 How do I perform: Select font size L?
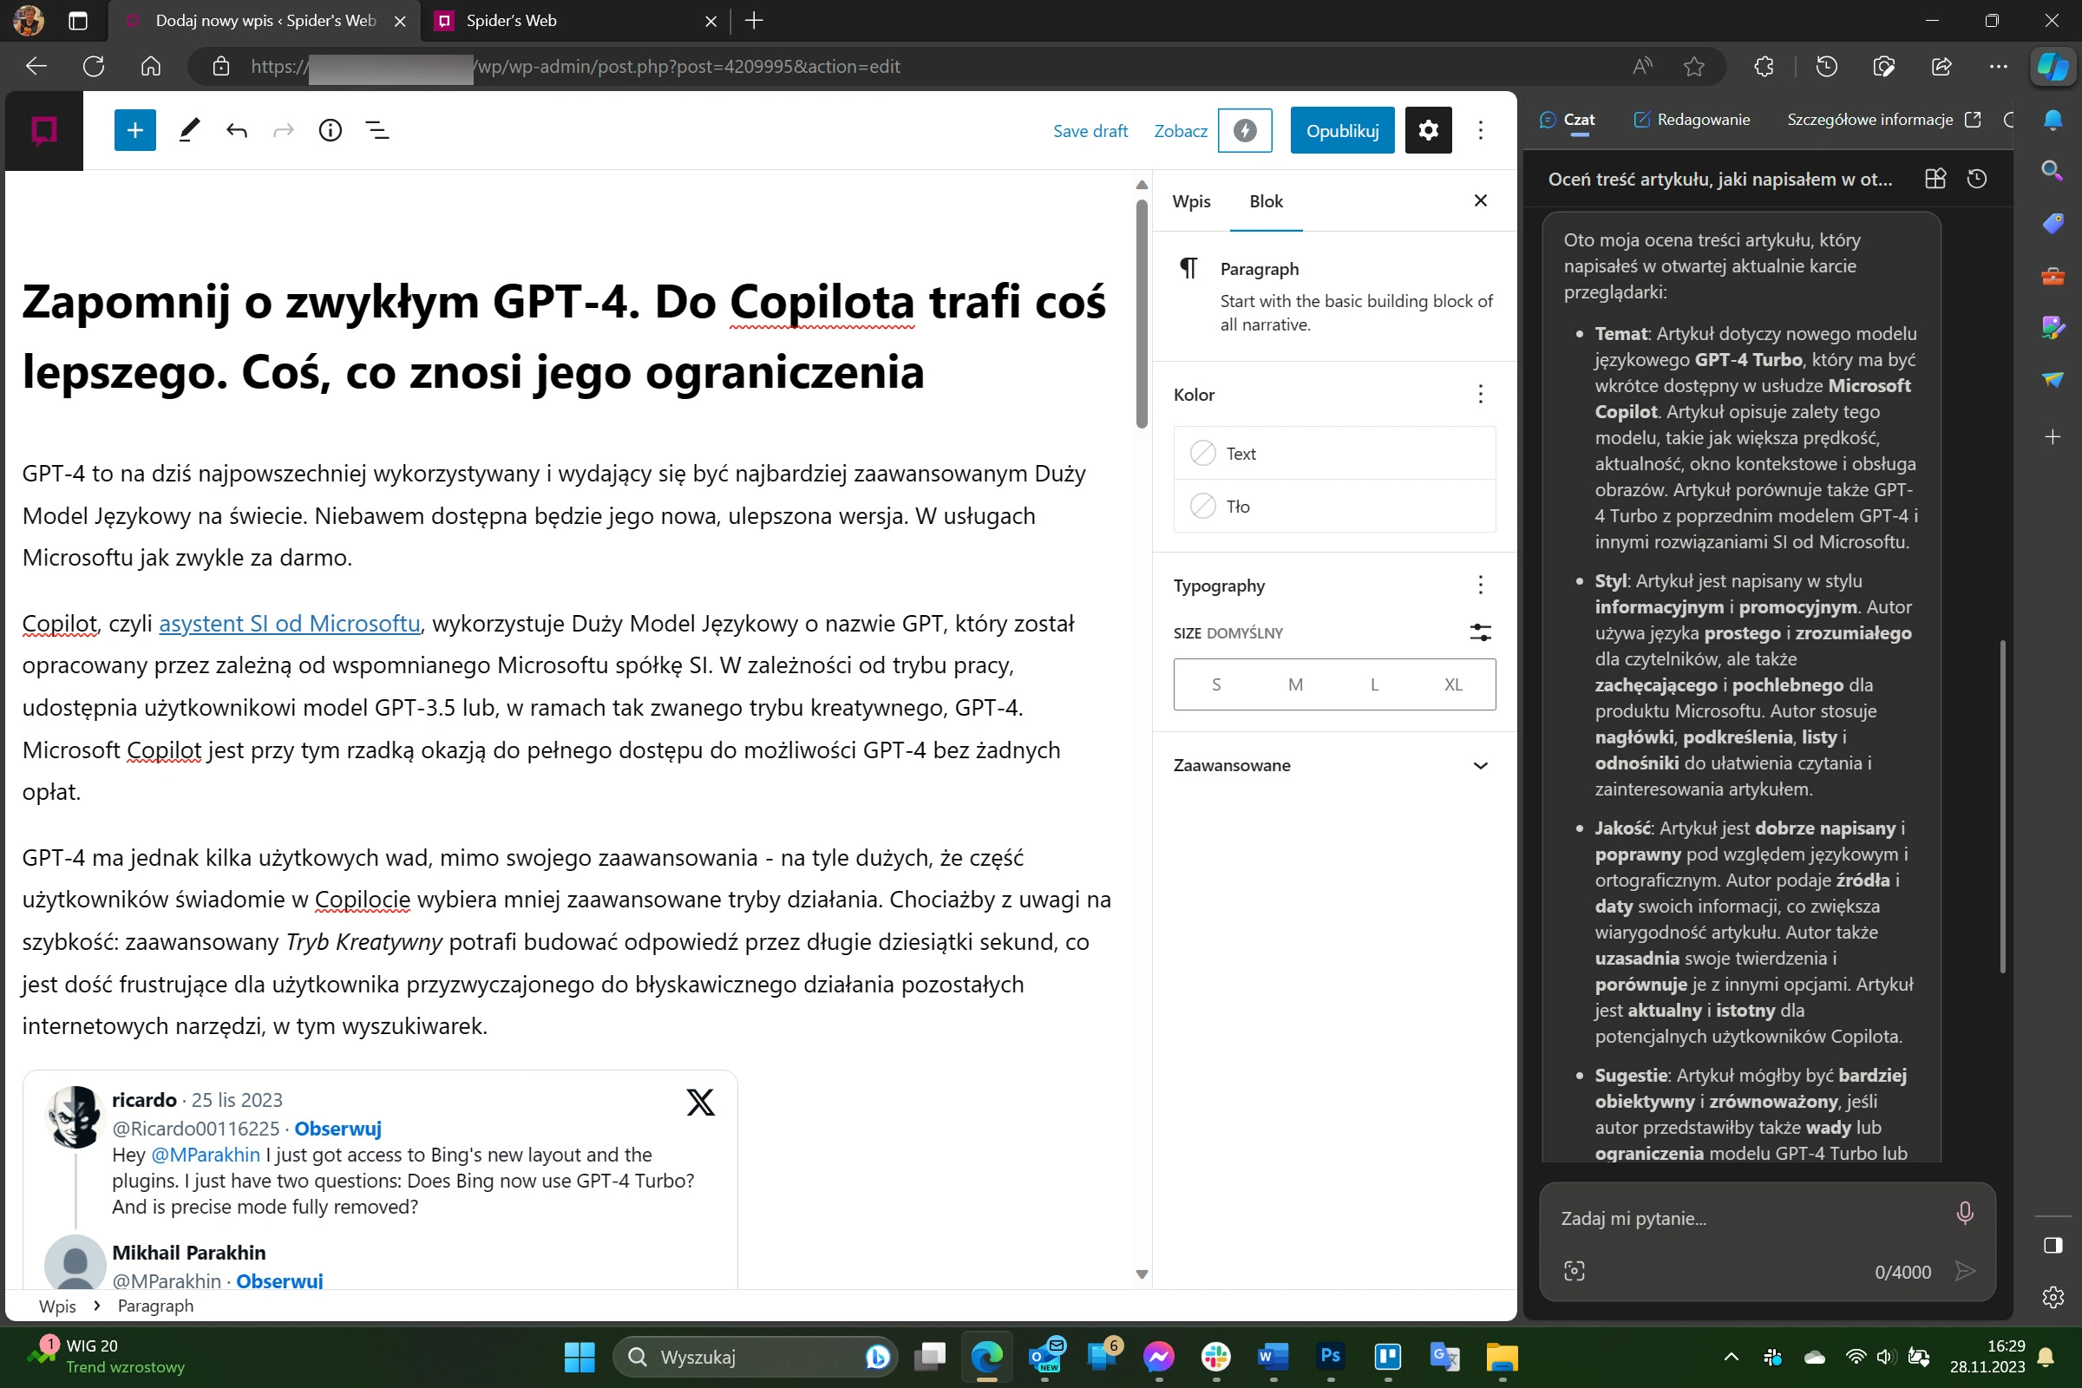point(1374,684)
